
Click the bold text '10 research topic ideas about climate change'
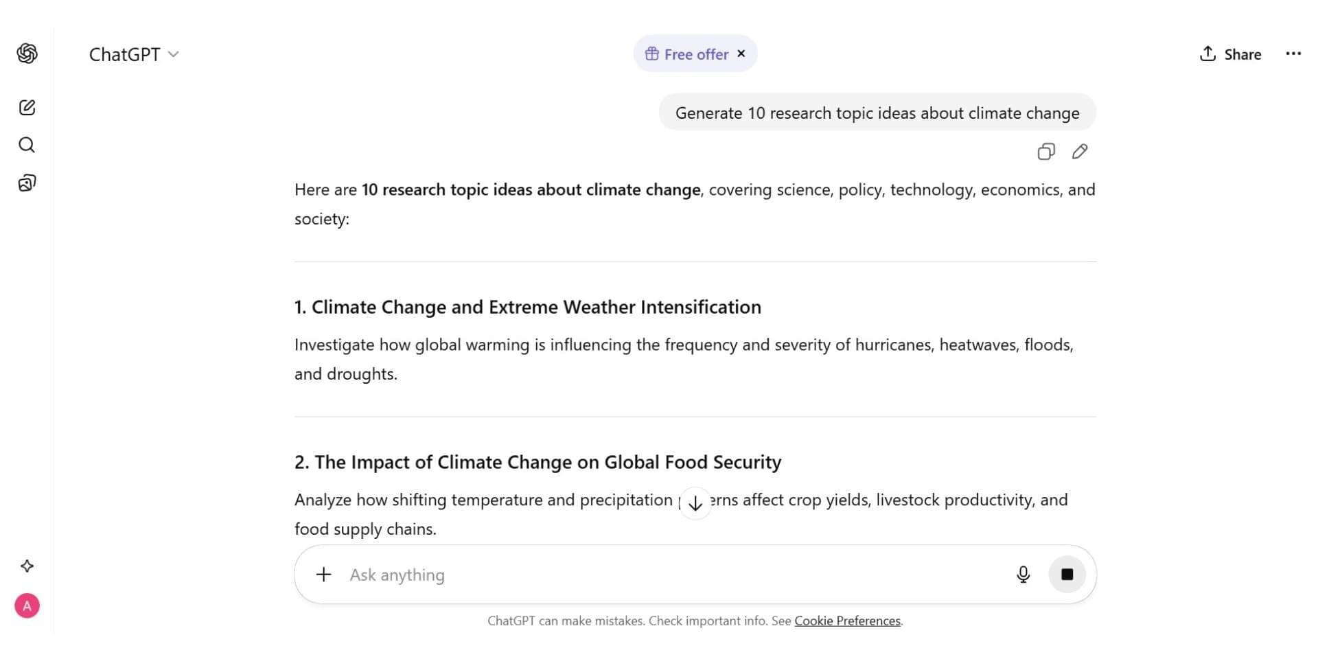pyautogui.click(x=531, y=189)
